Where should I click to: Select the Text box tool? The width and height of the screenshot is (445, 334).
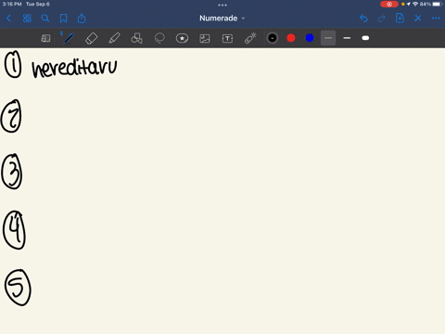227,38
